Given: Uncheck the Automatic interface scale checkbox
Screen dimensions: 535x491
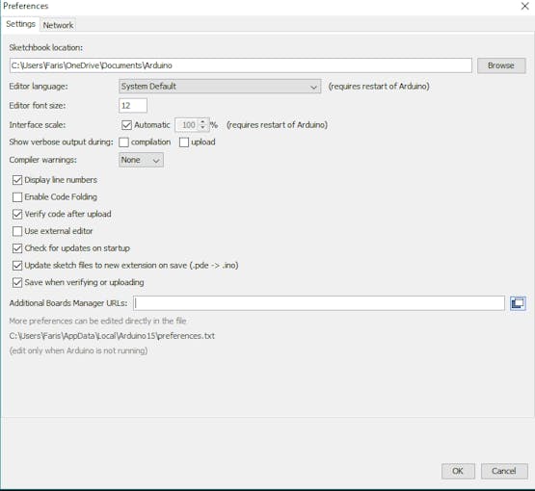Looking at the screenshot, I should click(x=126, y=125).
